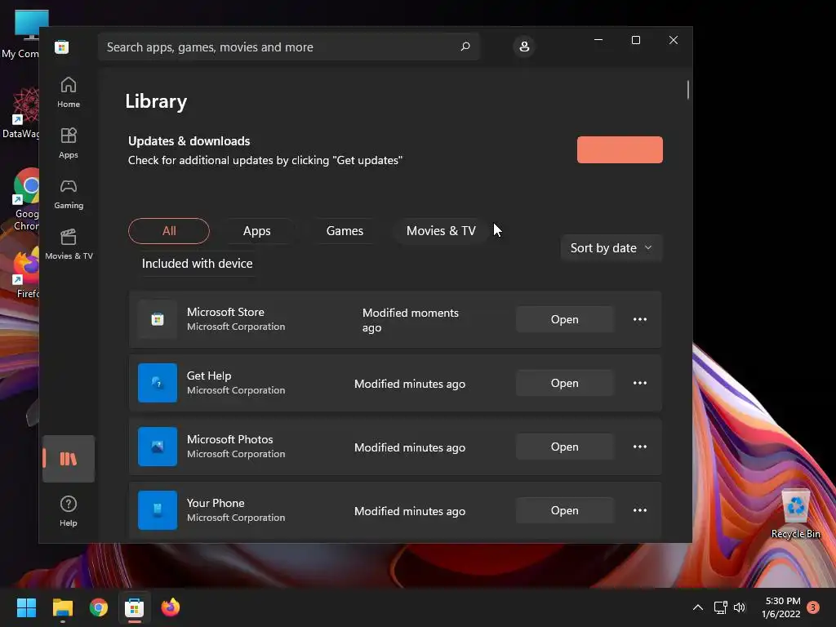The height and width of the screenshot is (627, 836).
Task: Open the Apps section in sidebar
Action: [69, 143]
